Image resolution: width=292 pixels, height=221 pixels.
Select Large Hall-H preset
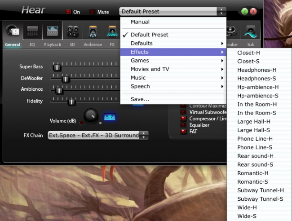(x=259, y=122)
